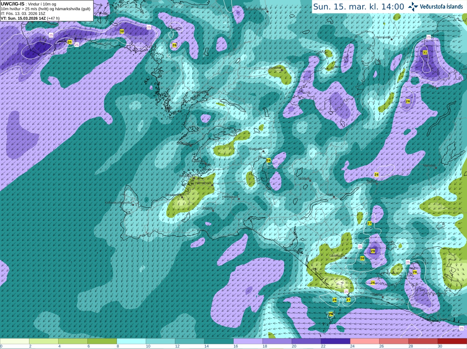
Task: Click the Hvanneyri station label
Action: [x=199, y=92]
